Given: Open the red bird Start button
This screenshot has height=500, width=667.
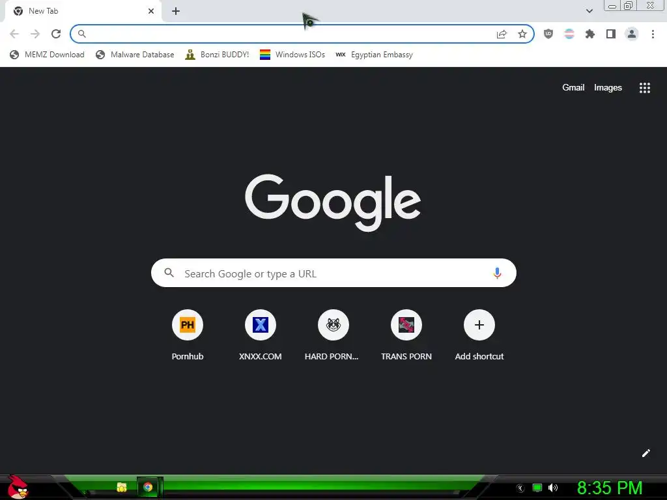Looking at the screenshot, I should (17, 487).
